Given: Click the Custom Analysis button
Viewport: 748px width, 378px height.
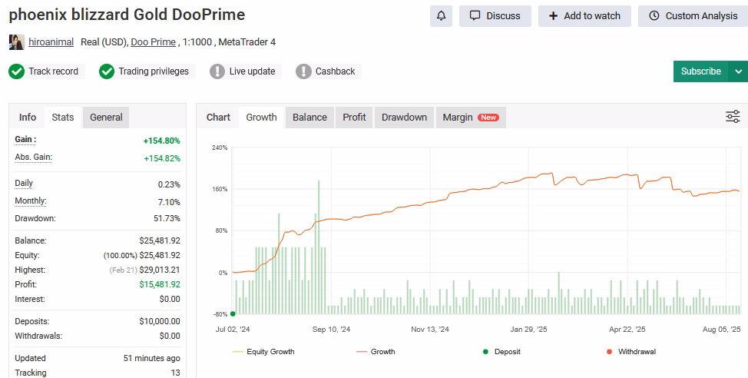Looking at the screenshot, I should pos(693,16).
